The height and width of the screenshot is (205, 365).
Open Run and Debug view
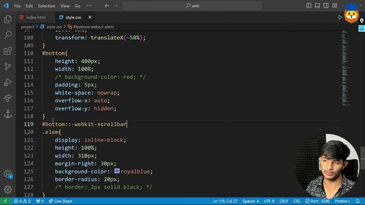pos(7,82)
